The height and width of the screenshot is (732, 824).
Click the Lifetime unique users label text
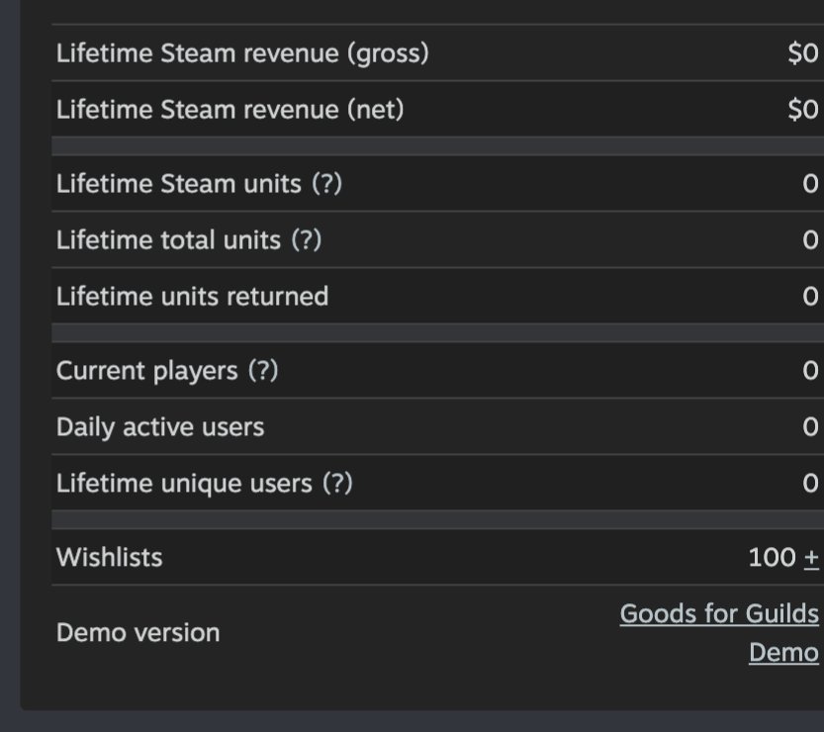click(x=184, y=484)
